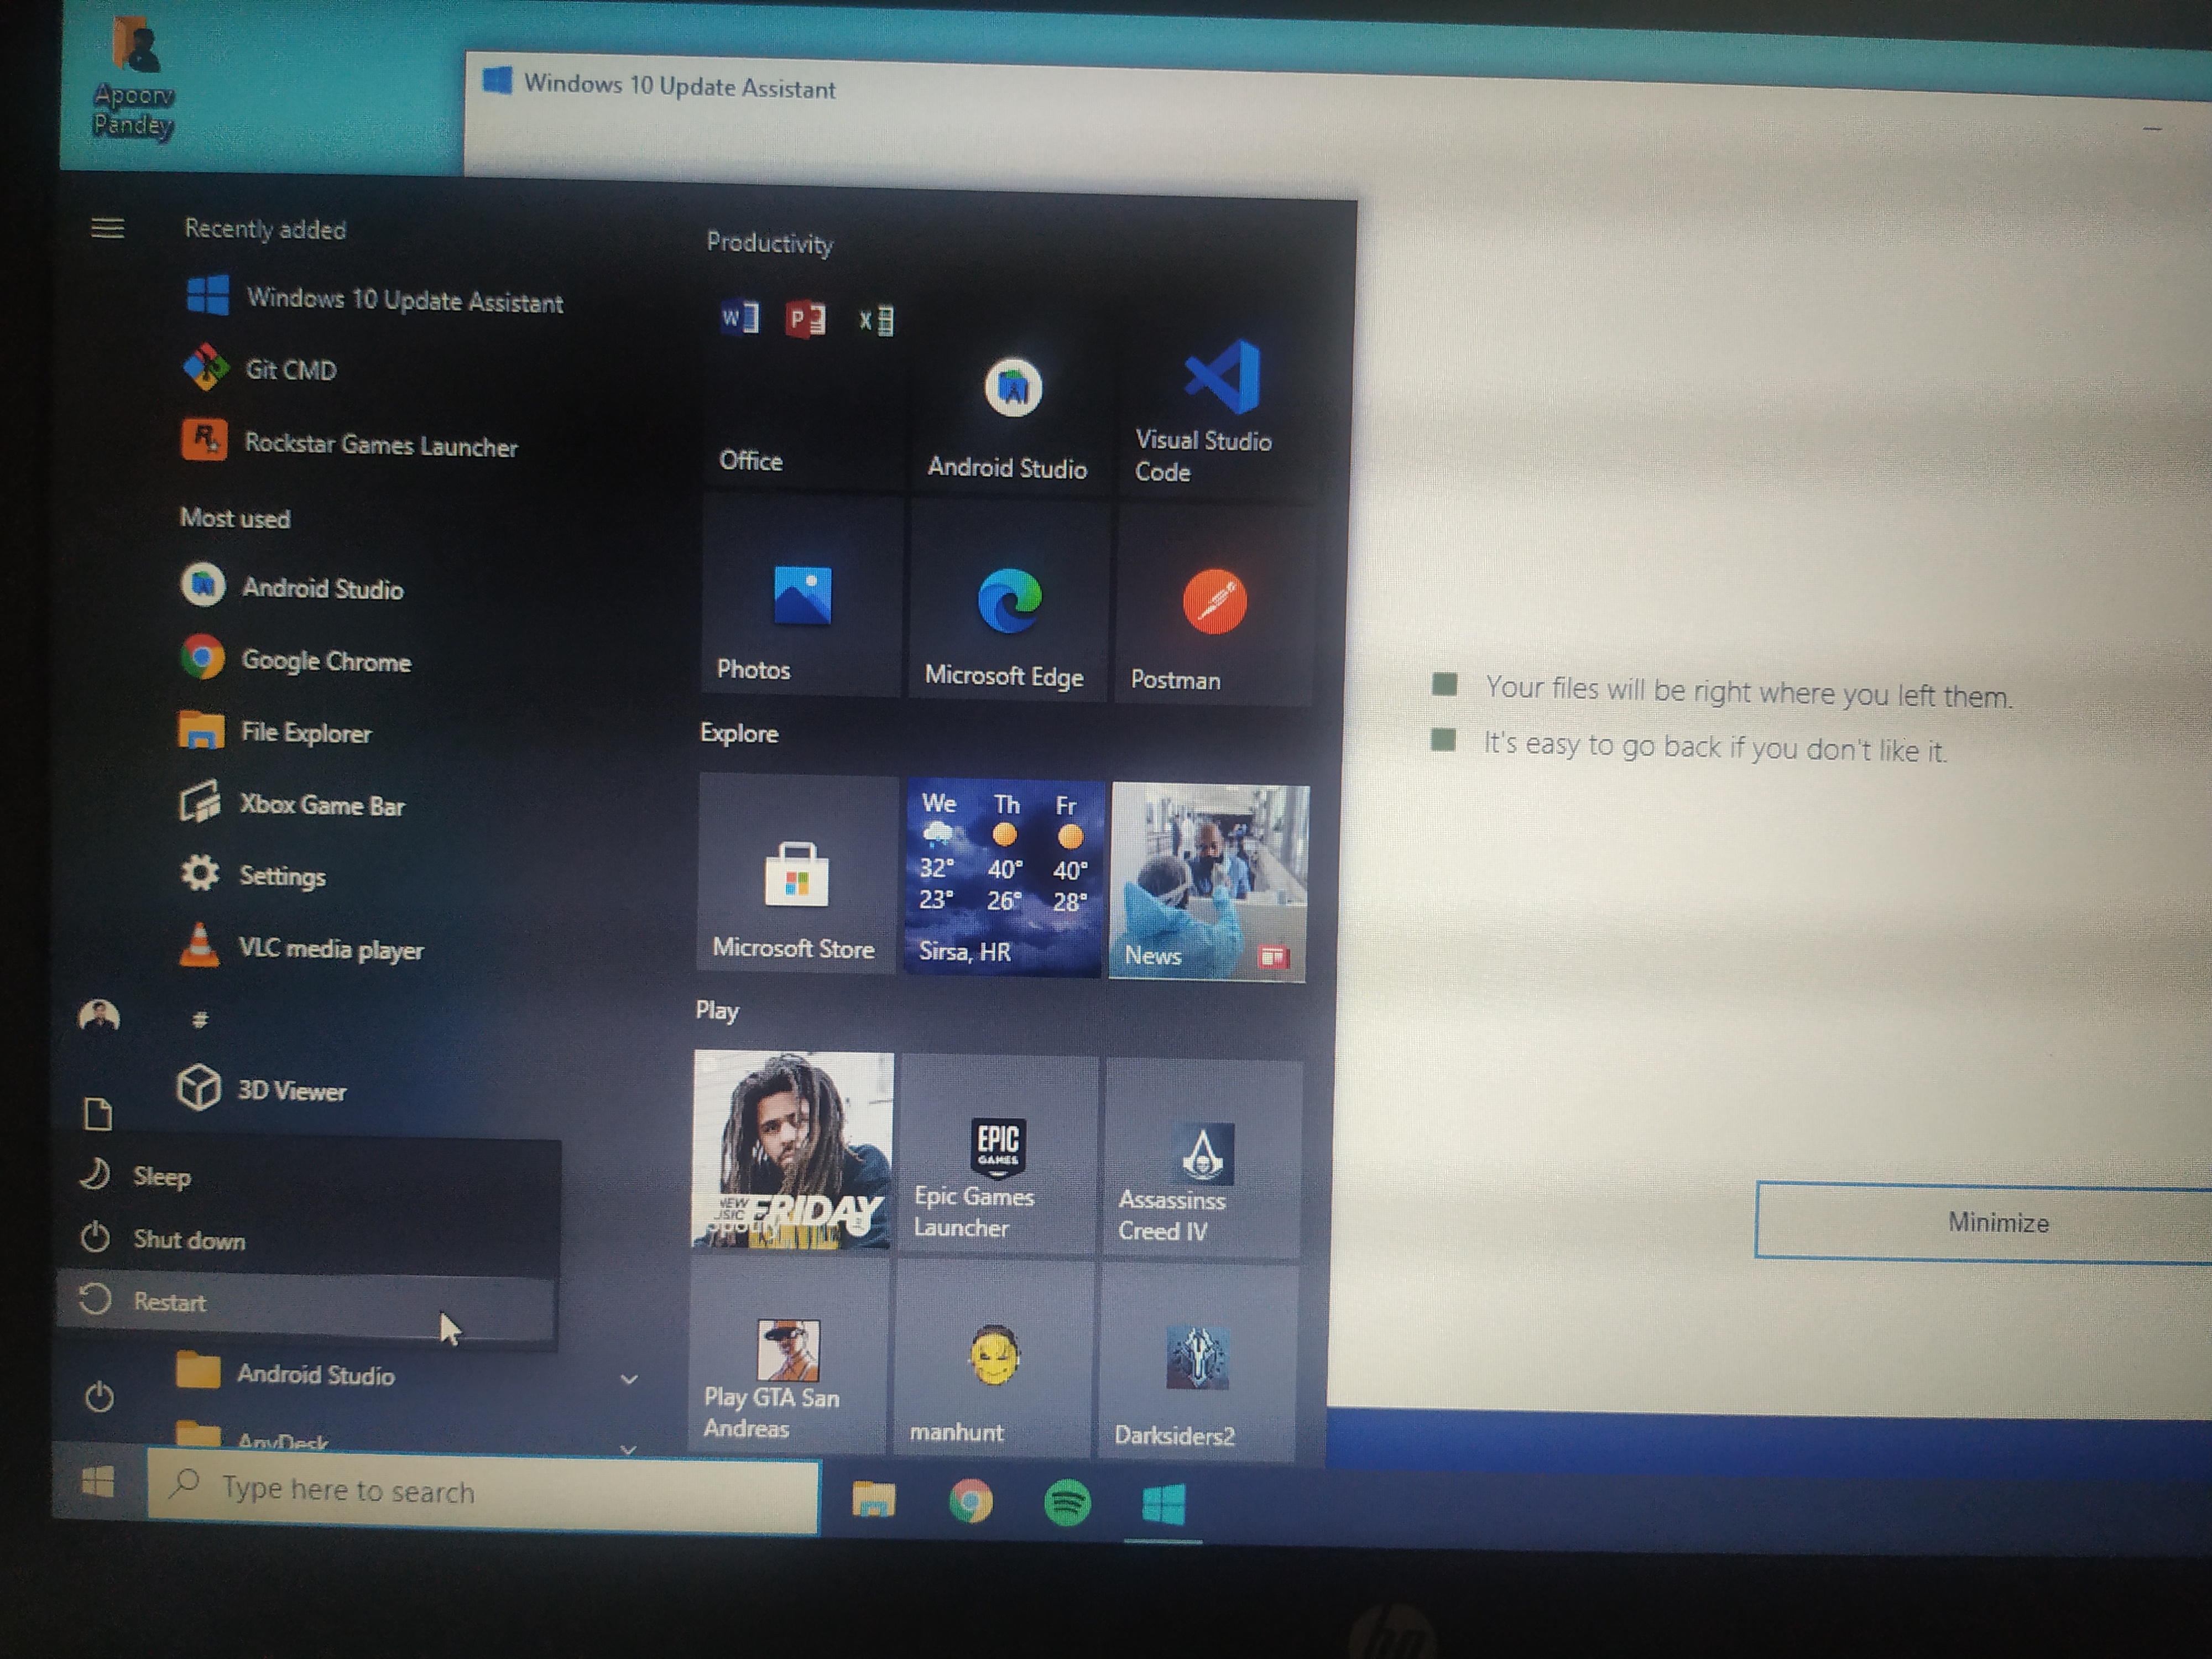
Task: Click Spotify icon in taskbar
Action: coord(1067,1503)
